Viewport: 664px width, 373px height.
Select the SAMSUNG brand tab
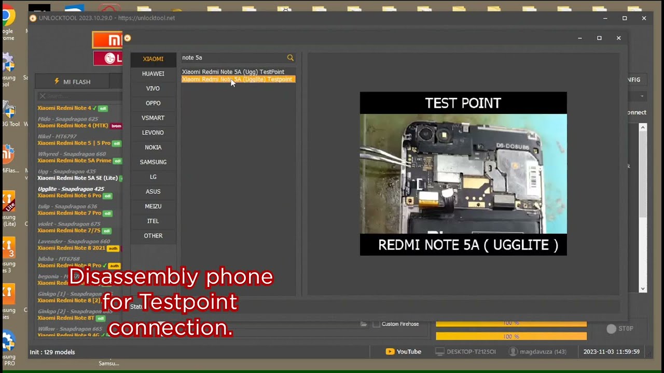[x=153, y=162]
